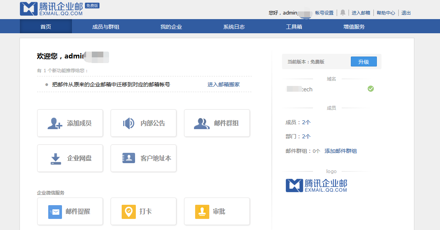Screen dimensions: 440x230
Task: Open 帮助中心 link
Action: click(386, 13)
